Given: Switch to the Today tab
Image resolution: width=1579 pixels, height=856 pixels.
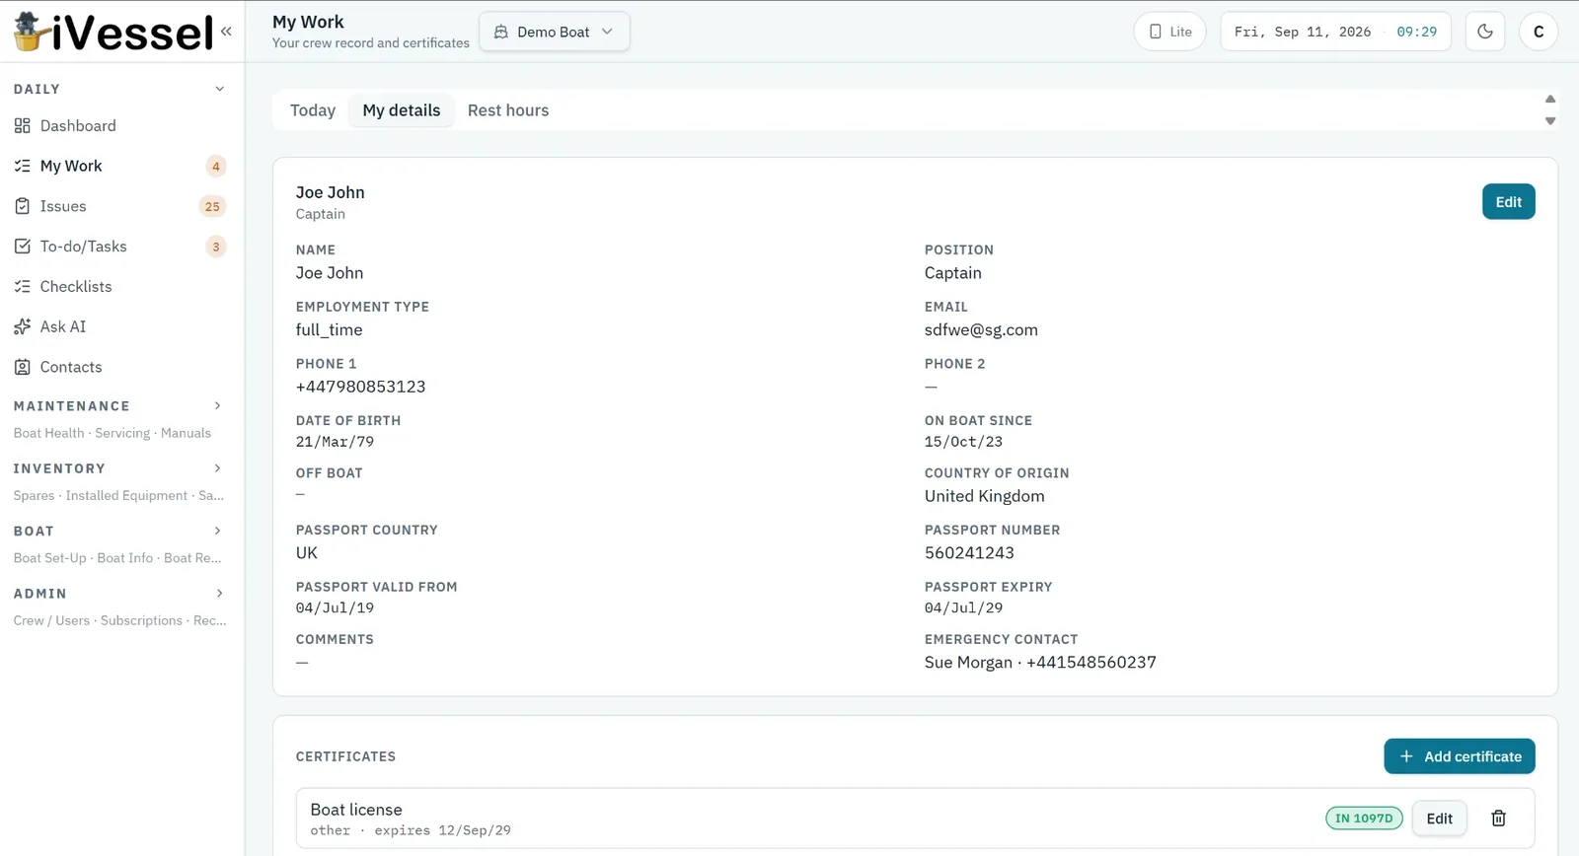Looking at the screenshot, I should 313,110.
